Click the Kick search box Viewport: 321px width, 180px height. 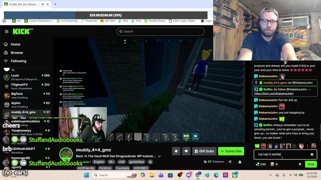click(x=160, y=31)
